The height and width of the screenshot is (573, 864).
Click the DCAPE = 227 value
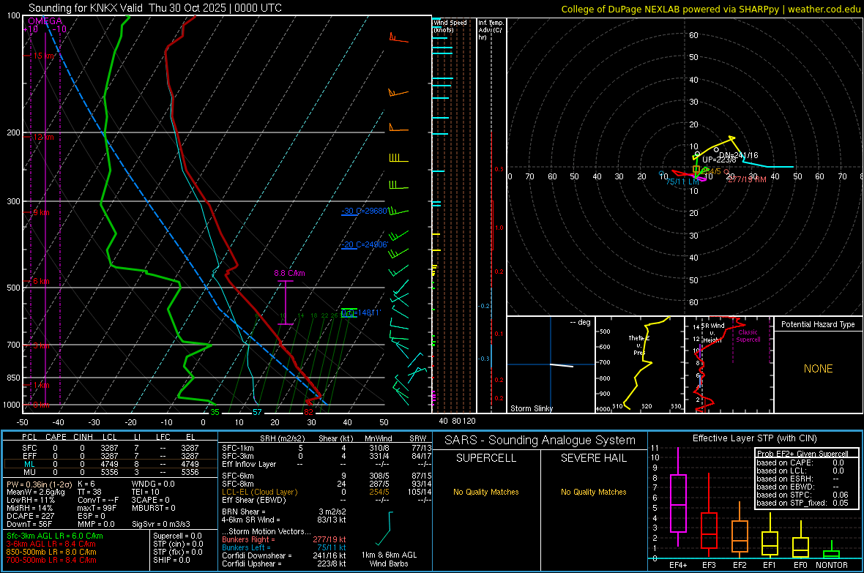click(30, 516)
